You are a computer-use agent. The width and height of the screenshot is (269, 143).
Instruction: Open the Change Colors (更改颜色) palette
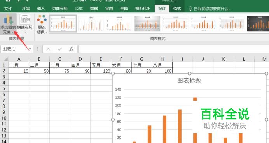point(42,24)
